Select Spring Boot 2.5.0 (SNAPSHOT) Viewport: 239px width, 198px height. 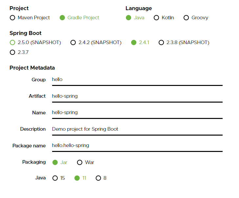click(x=12, y=42)
